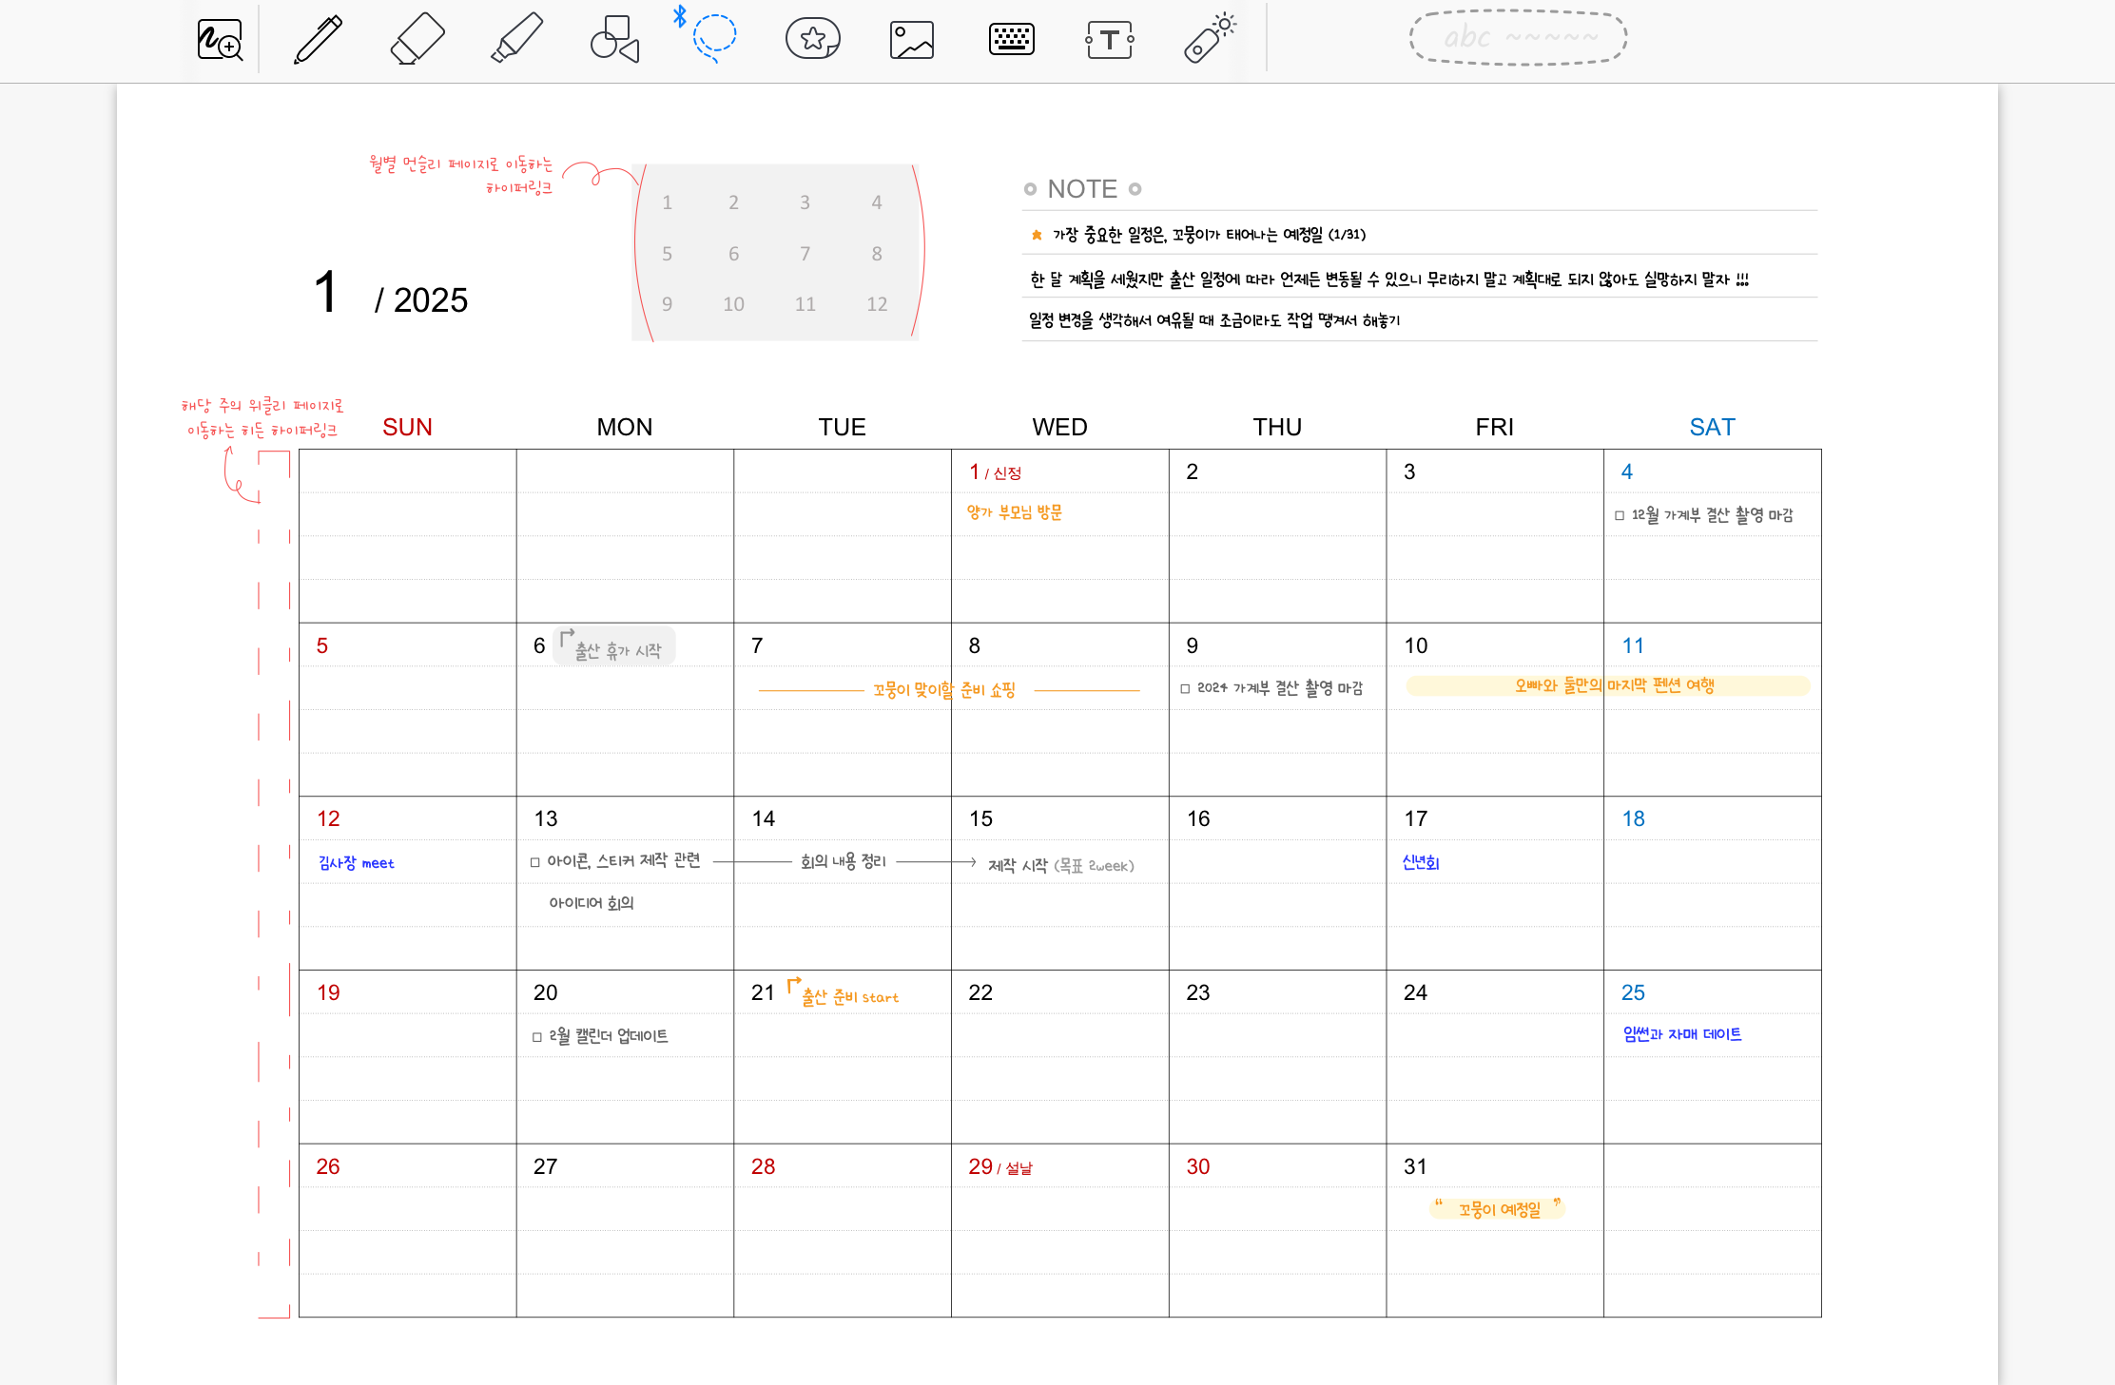Open the Stickers elements tool

(812, 40)
